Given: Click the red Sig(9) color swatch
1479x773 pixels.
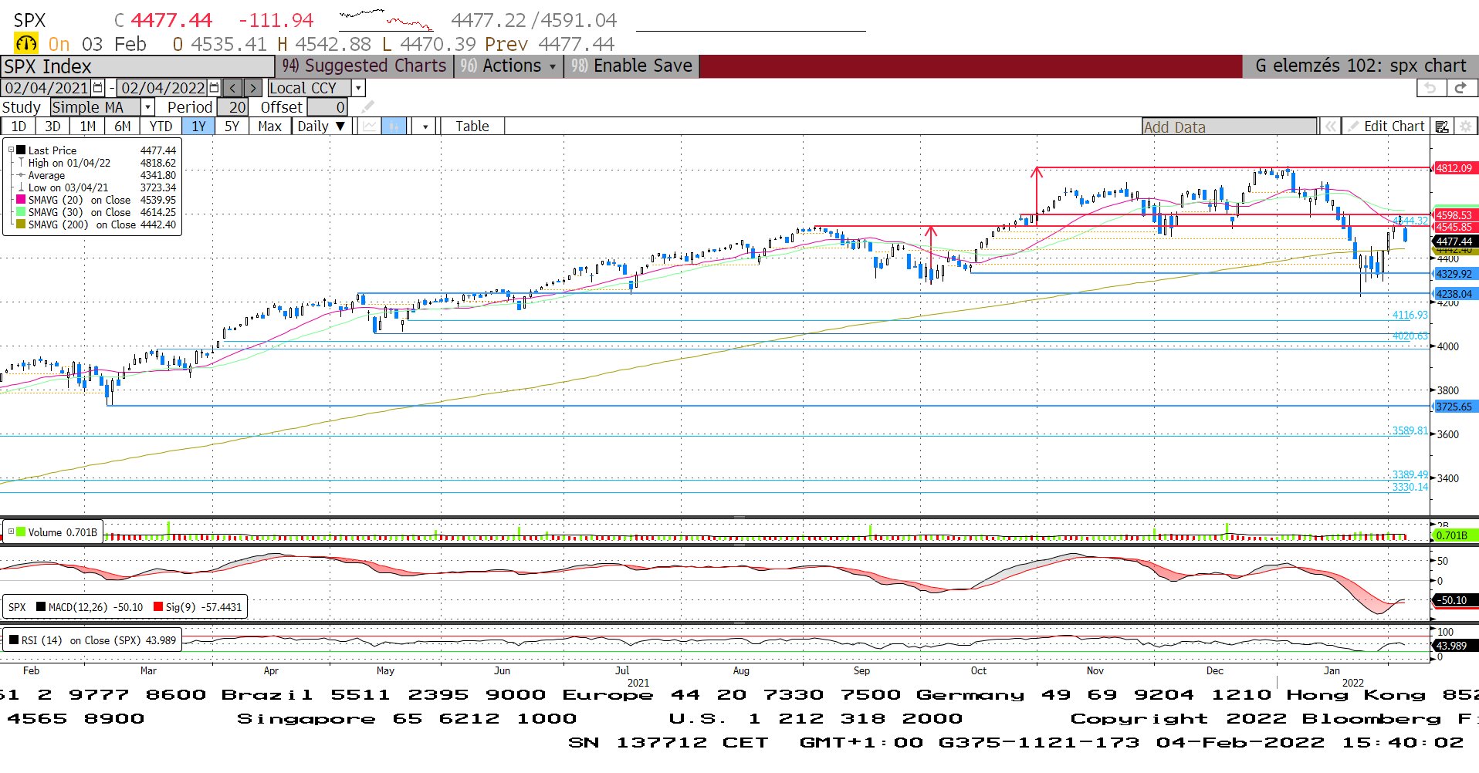Looking at the screenshot, I should pyautogui.click(x=158, y=606).
